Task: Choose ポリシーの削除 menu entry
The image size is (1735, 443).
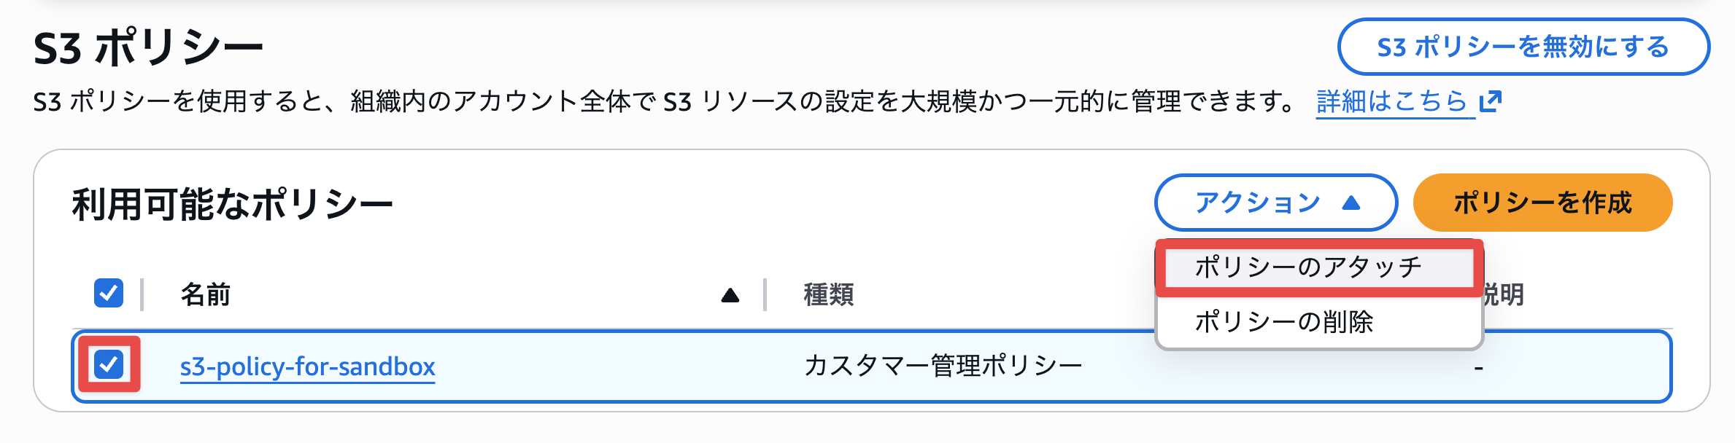Action: pyautogui.click(x=1284, y=321)
